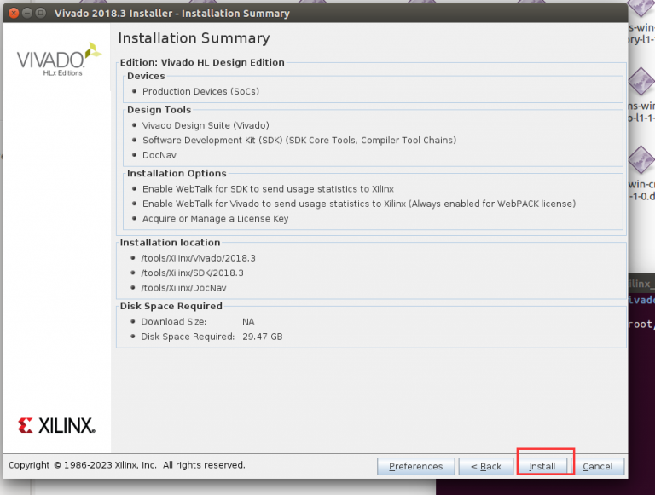Close the Vivado installer window
The image size is (655, 495).
(x=12, y=14)
